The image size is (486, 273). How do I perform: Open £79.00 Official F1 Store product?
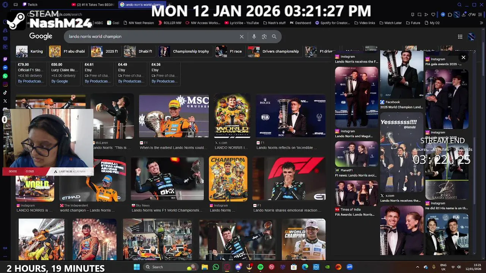[x=31, y=73]
